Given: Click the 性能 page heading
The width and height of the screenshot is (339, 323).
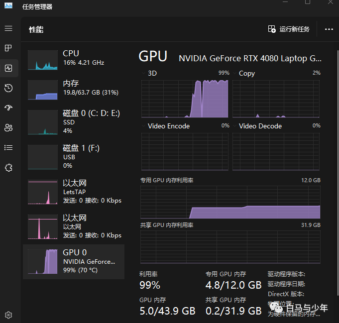Looking at the screenshot, I should click(36, 29).
